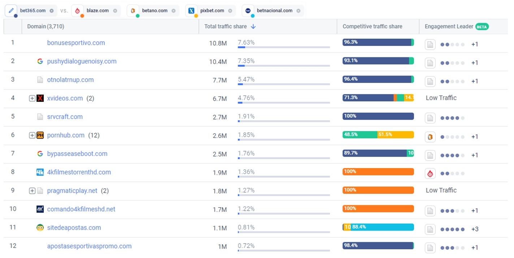Remove betnacional.com from the comparison

click(x=298, y=11)
